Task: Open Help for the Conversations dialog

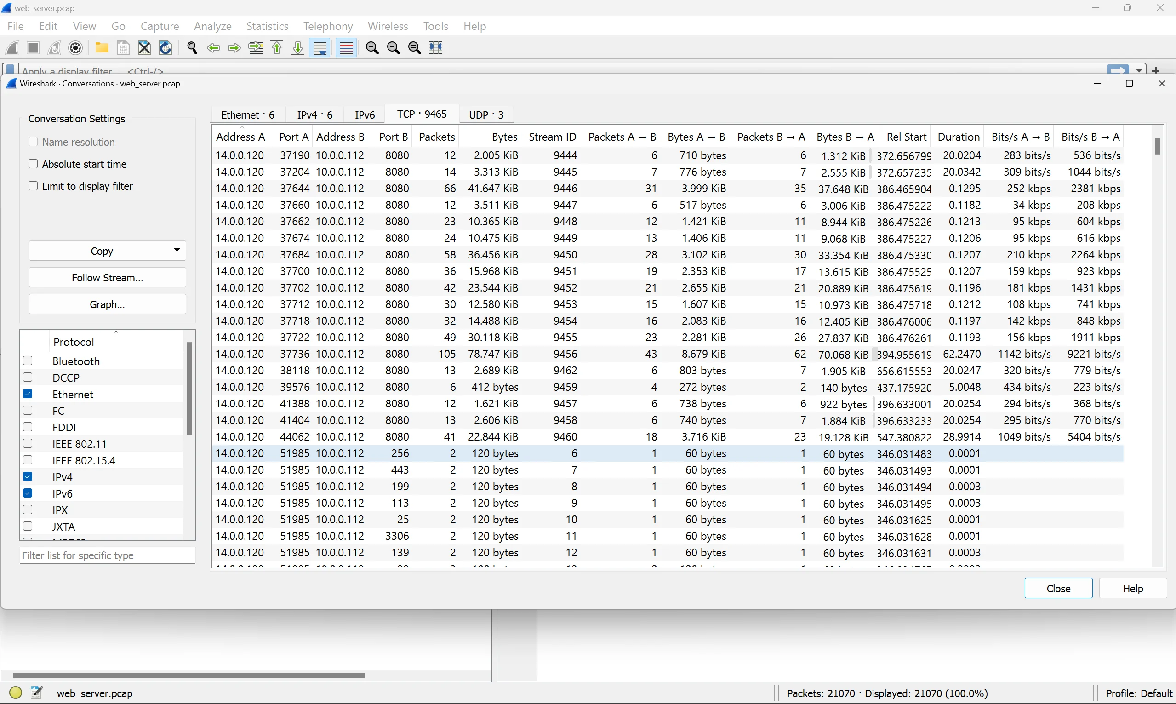Action: coord(1132,588)
